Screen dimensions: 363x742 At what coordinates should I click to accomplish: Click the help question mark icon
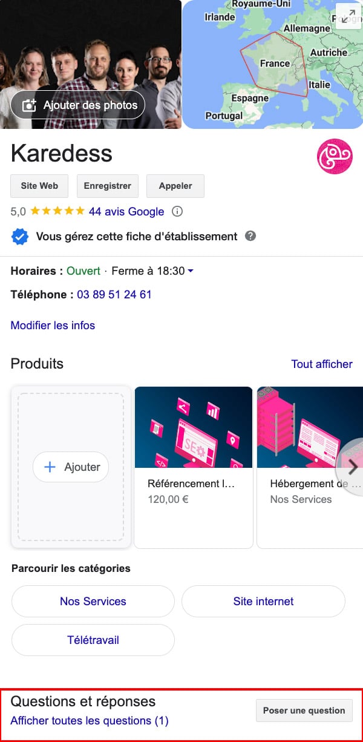[250, 236]
